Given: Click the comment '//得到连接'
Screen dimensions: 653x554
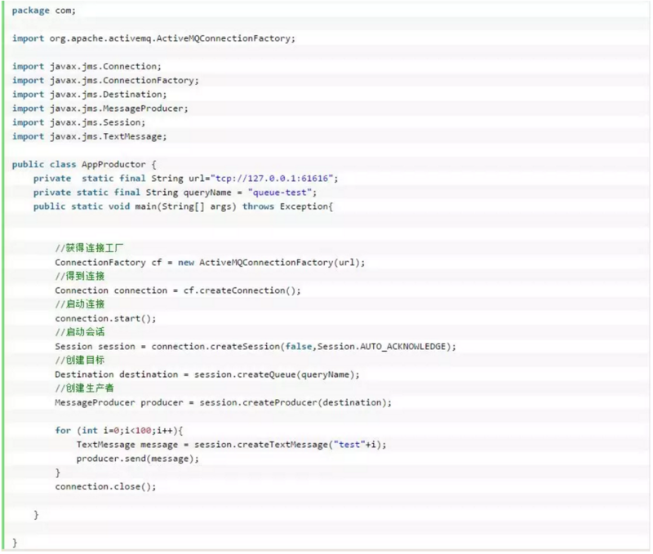Looking at the screenshot, I should click(x=80, y=277).
